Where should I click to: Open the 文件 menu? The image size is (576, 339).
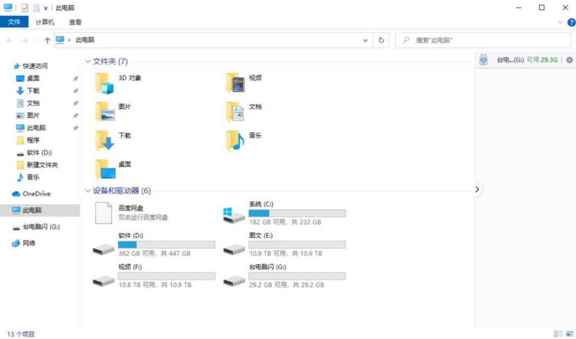tap(14, 22)
